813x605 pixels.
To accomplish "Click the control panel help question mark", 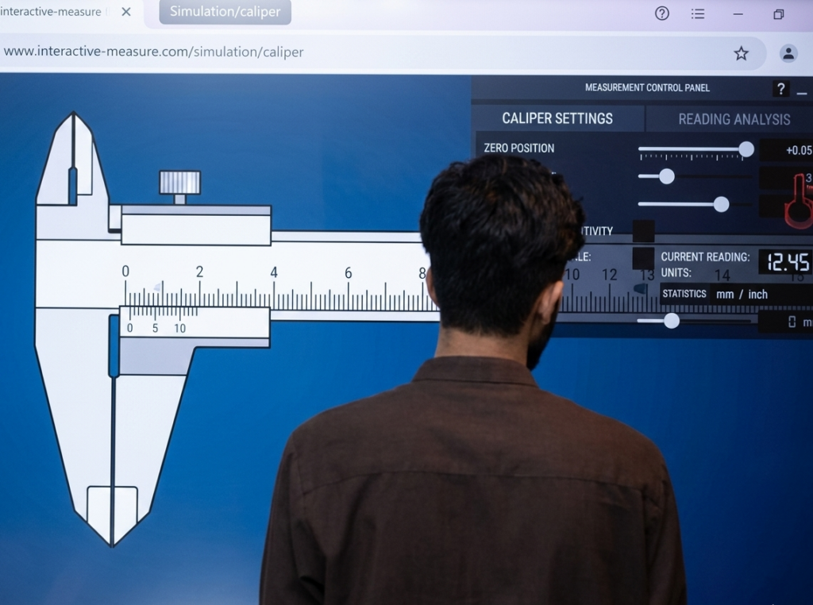I will 780,89.
